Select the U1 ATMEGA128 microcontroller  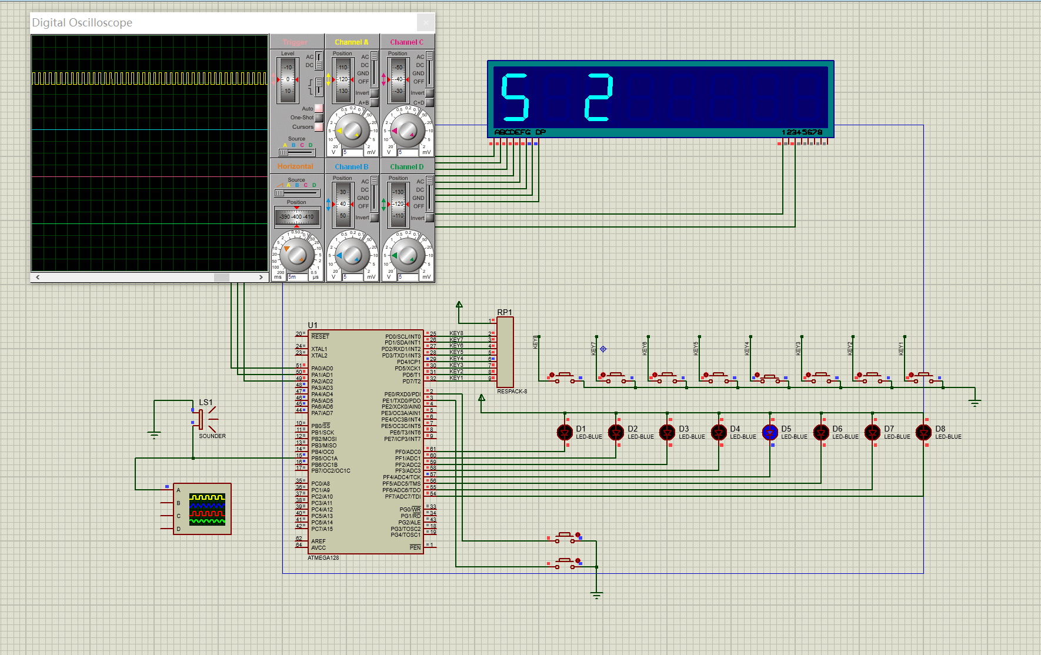(365, 442)
